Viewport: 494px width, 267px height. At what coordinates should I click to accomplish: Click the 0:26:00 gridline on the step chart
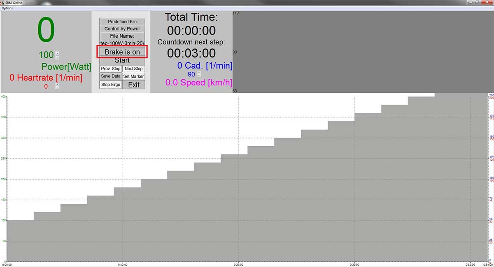[239, 179]
